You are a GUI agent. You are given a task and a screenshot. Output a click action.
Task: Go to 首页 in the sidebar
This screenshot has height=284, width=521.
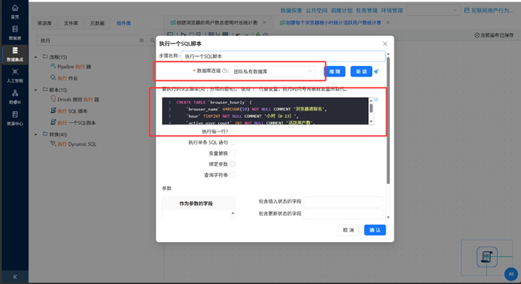14,11
